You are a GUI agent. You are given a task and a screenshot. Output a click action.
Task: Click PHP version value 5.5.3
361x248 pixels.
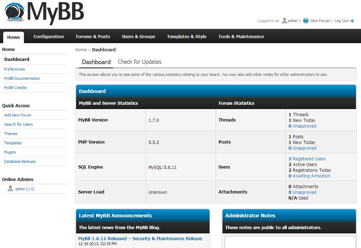click(x=154, y=142)
